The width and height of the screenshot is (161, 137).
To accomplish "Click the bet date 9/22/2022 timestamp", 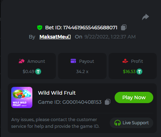I will point(110,37).
